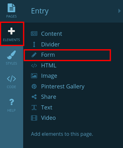
Task: Add a Pinterest Gallery element
Action: point(63,87)
